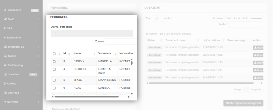Expand the Voorraad menu chevron
The image size is (273, 110).
tap(38, 93)
